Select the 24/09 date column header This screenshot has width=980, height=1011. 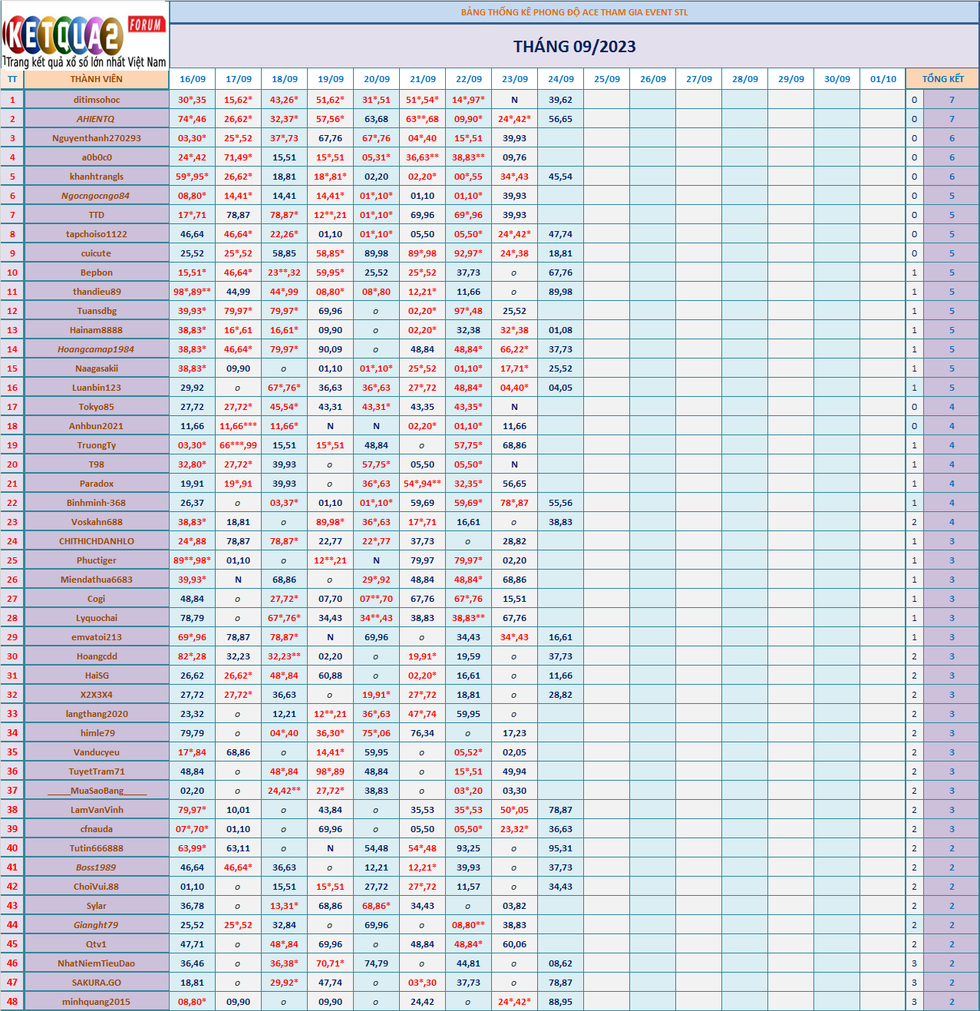click(x=561, y=79)
